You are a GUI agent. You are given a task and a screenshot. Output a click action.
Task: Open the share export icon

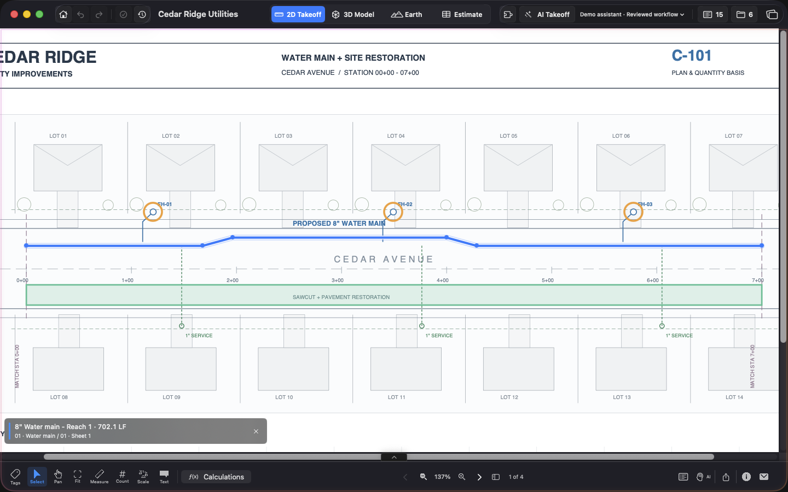point(726,477)
